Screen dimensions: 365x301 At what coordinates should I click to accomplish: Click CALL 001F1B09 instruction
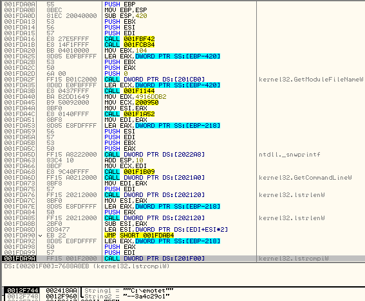tap(129, 172)
